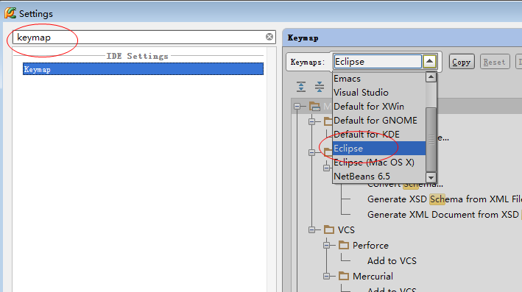Image resolution: width=522 pixels, height=292 pixels.
Task: Select Add to VCS under Perforce
Action: point(392,260)
